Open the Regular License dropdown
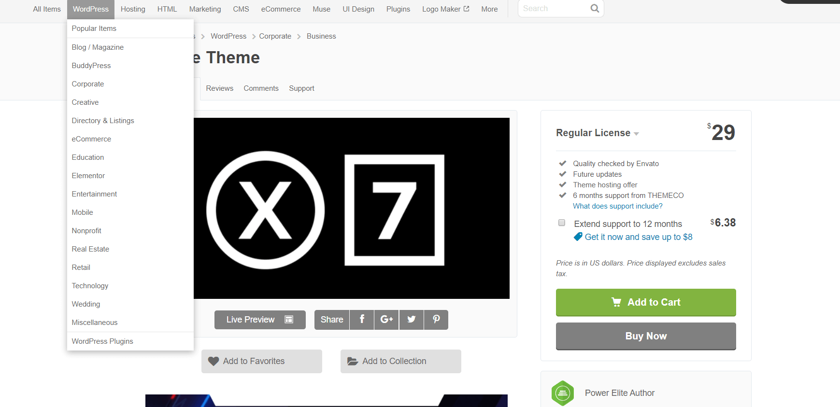840x407 pixels. [x=598, y=133]
